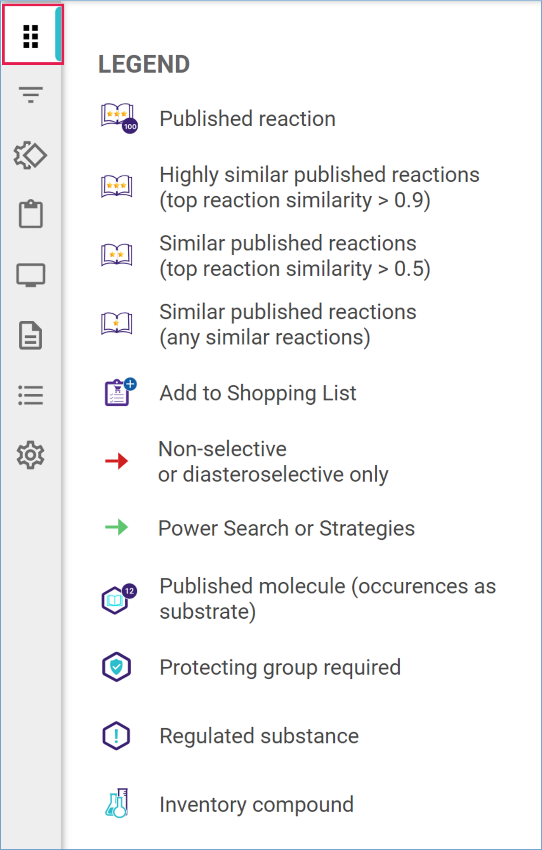This screenshot has width=542, height=850.
Task: Click the two-star similar reactions book icon
Action: click(x=117, y=255)
